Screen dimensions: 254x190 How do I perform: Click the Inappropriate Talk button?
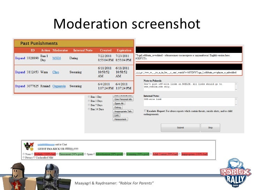[123, 111]
